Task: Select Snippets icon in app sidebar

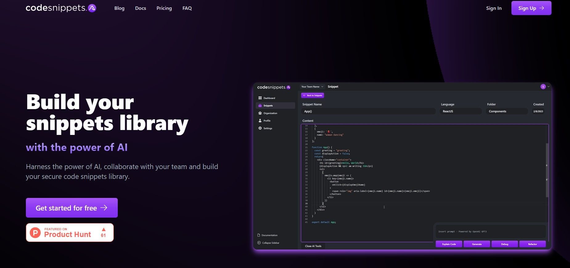Action: (260, 105)
